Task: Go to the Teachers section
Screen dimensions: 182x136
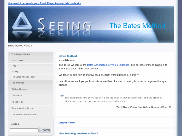Action: pyautogui.click(x=31, y=96)
